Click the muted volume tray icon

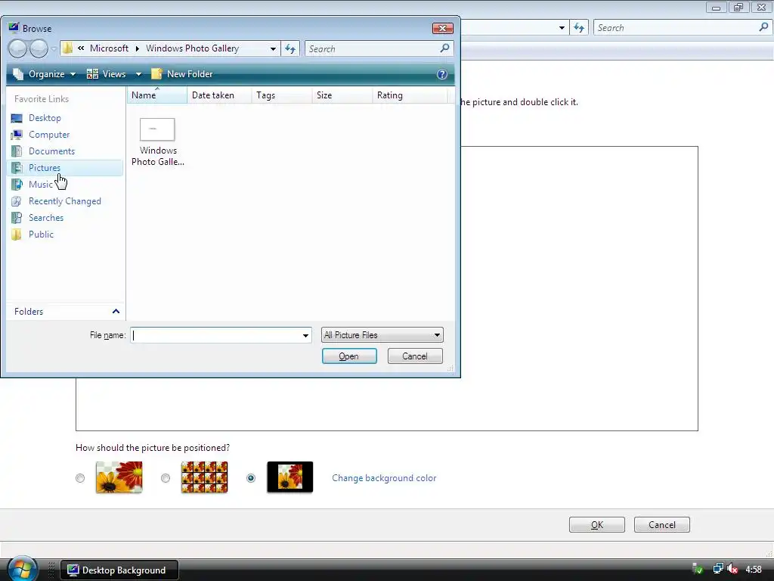[x=732, y=569]
